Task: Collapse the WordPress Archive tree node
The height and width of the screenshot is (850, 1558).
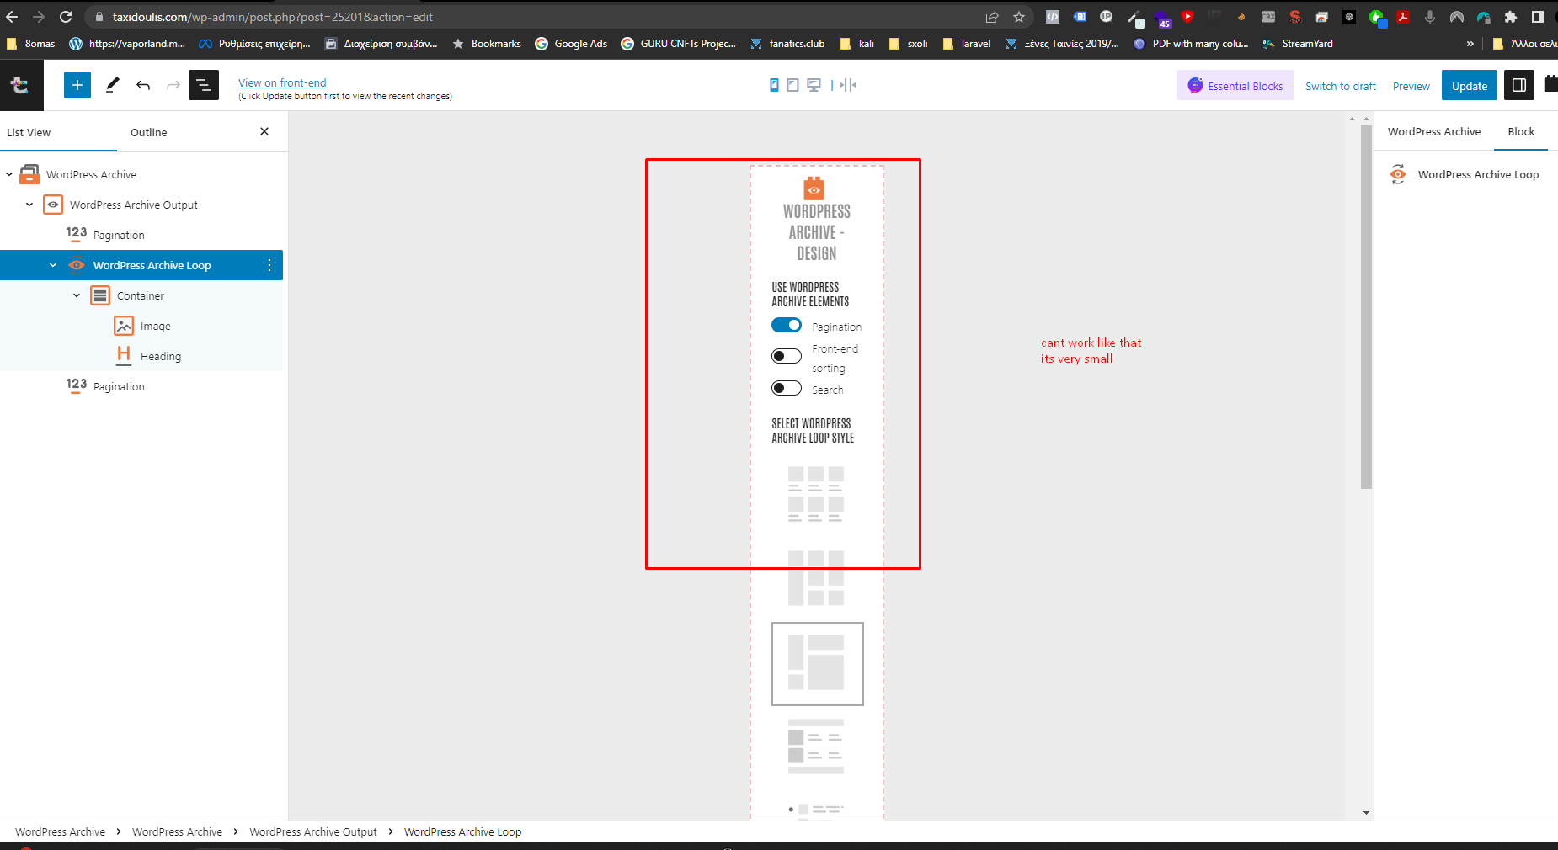Action: 9,174
